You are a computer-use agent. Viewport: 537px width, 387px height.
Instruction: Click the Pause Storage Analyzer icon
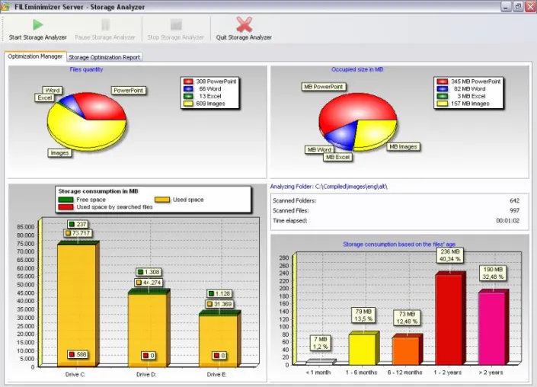(x=105, y=24)
